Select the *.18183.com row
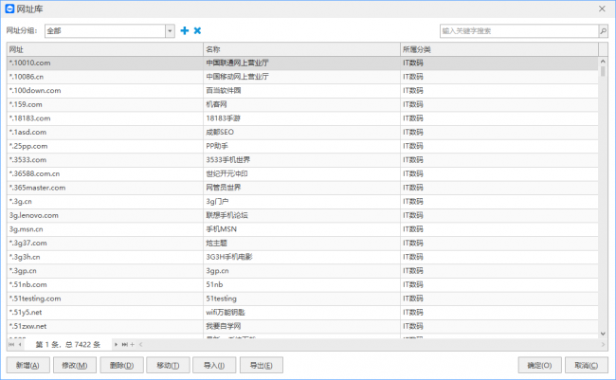The image size is (616, 380). [302, 118]
